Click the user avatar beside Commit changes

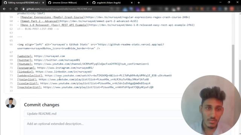[x=11, y=103]
